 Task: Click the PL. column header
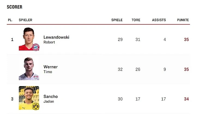coord(10,20)
